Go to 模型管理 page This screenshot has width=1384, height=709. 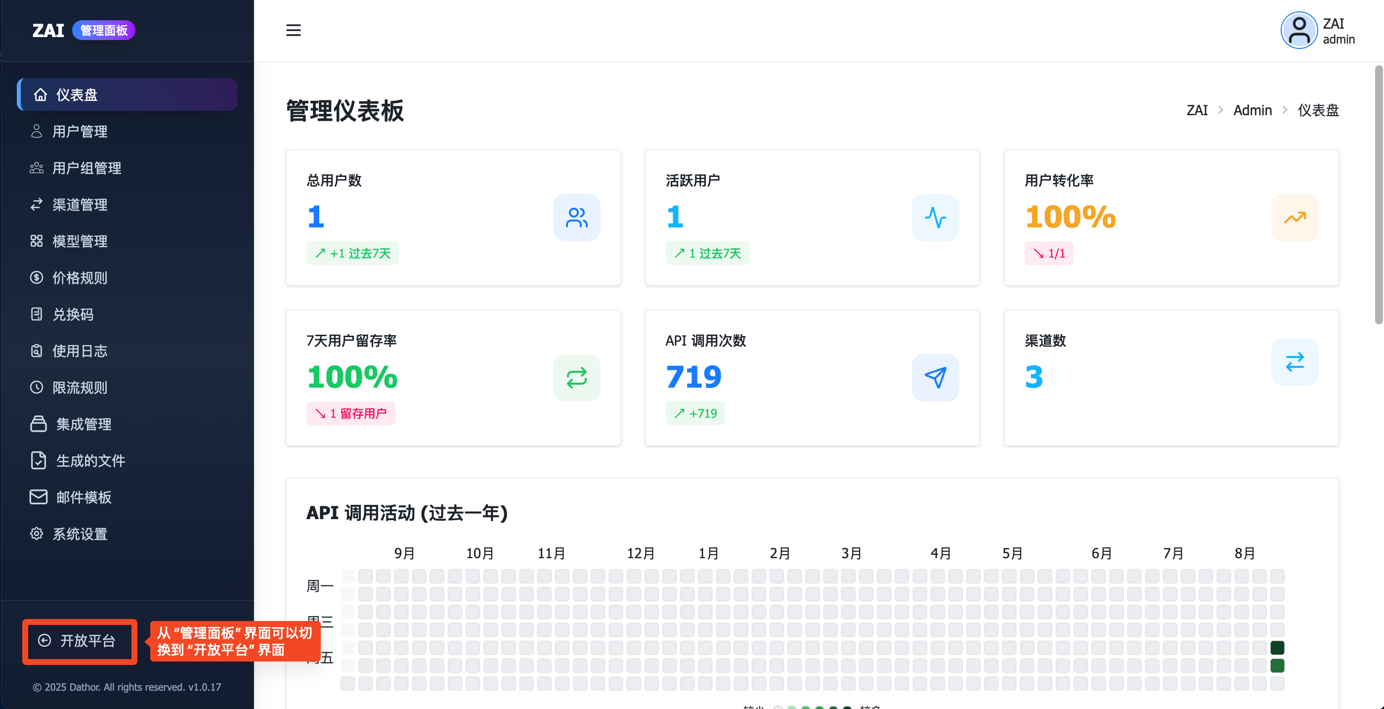click(x=80, y=241)
